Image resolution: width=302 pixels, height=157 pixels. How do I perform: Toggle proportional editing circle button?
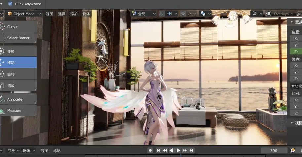point(183,14)
